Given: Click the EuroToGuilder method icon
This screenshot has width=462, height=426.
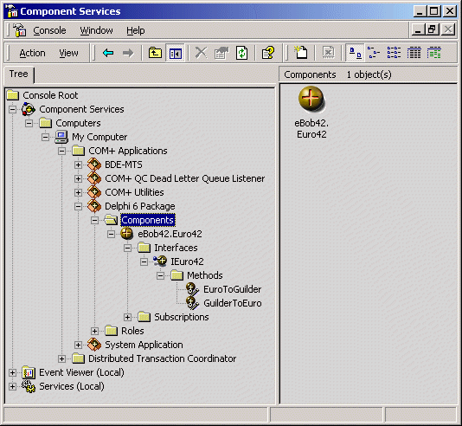Looking at the screenshot, I should 193,289.
